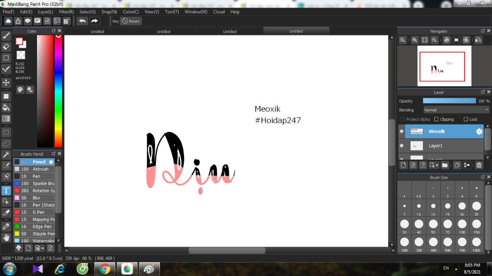492x276 pixels.
Task: Click the Delete Layer trash icon
Action: coord(479,165)
